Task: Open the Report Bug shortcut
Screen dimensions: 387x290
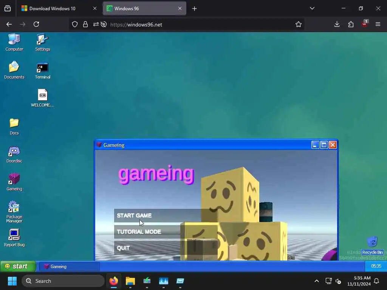Action: tap(14, 238)
